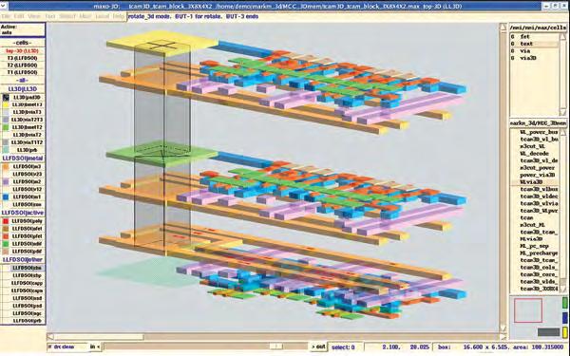The image size is (570, 356).
Task: Click the gray LL3D|viaT1T2 layer icon
Action: 6,142
